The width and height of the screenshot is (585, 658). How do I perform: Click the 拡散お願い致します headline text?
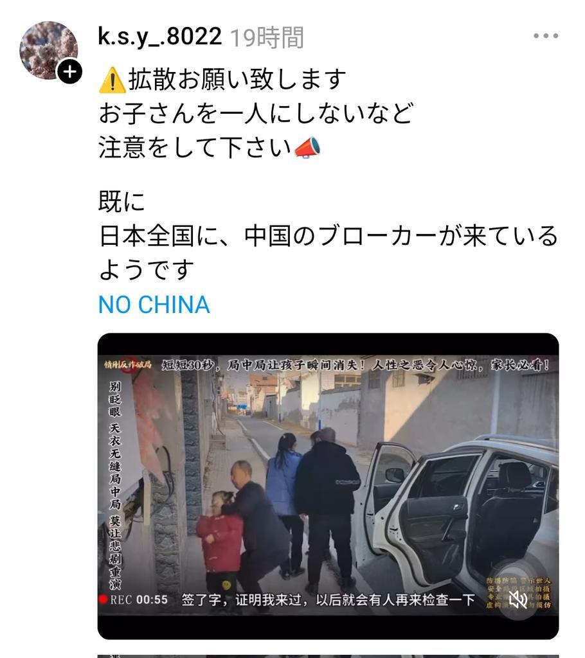(x=237, y=79)
